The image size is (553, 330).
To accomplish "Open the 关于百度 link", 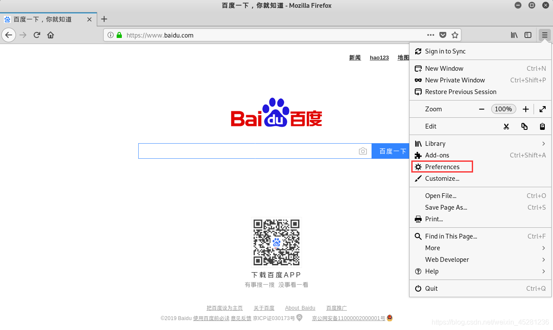I will (x=264, y=308).
